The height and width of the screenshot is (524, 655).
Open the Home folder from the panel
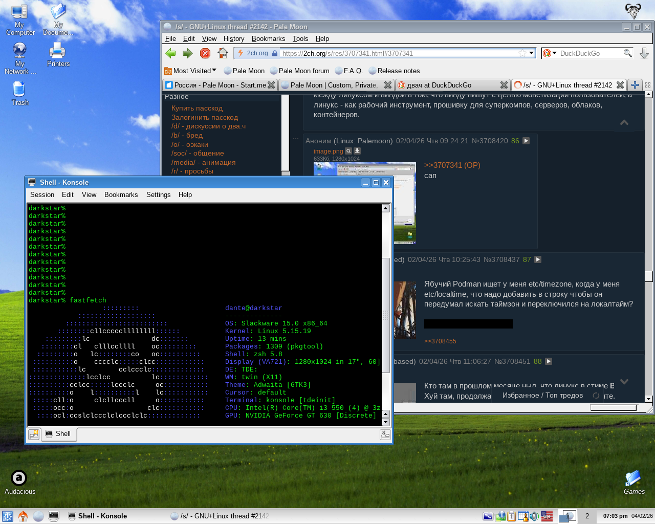click(23, 516)
